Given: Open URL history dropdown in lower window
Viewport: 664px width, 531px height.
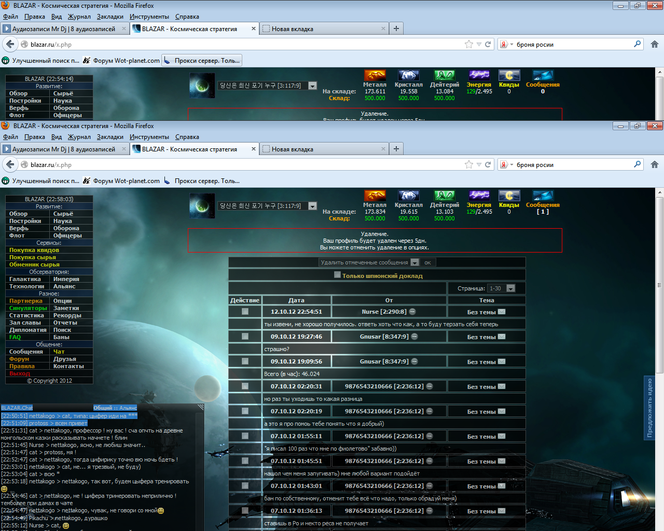Looking at the screenshot, I should click(x=479, y=164).
